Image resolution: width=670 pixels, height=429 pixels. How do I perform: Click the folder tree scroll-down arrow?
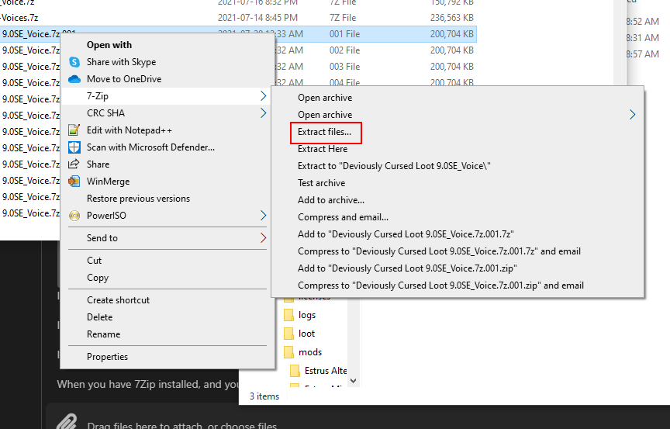(x=354, y=380)
